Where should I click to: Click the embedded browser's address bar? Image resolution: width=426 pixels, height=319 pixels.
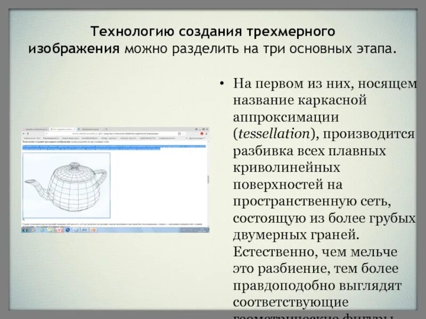point(114,134)
